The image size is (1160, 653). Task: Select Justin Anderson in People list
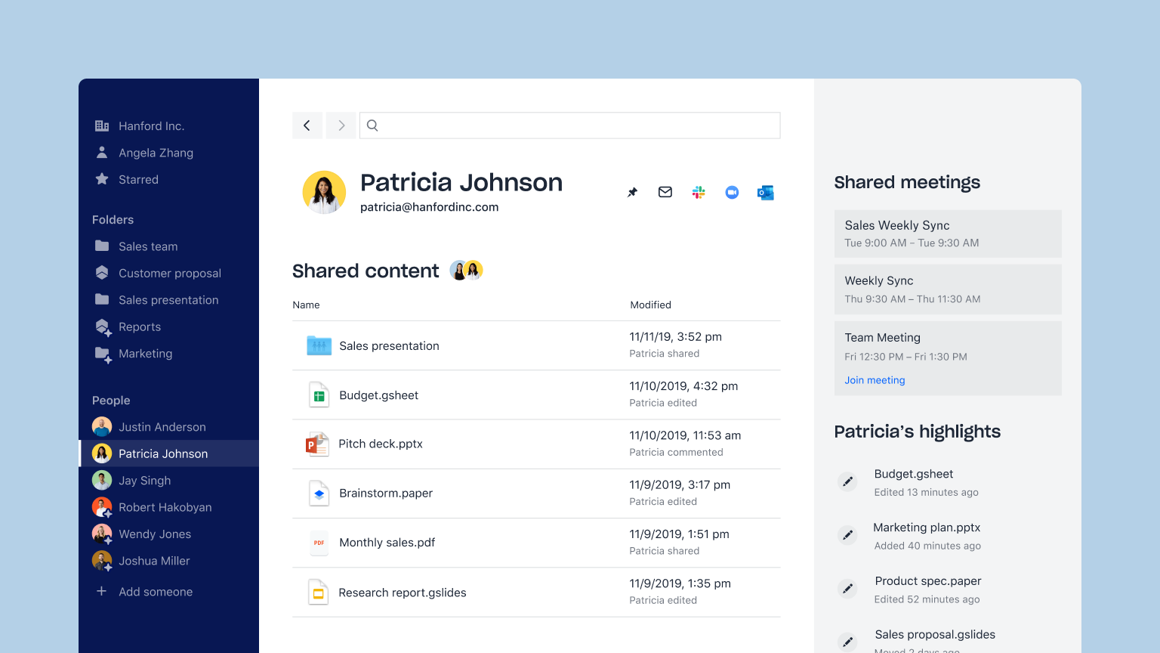(x=162, y=427)
